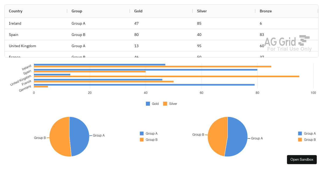Open sort options on the Country column header
Image resolution: width=323 pixels, height=169 pixels.
coord(16,11)
